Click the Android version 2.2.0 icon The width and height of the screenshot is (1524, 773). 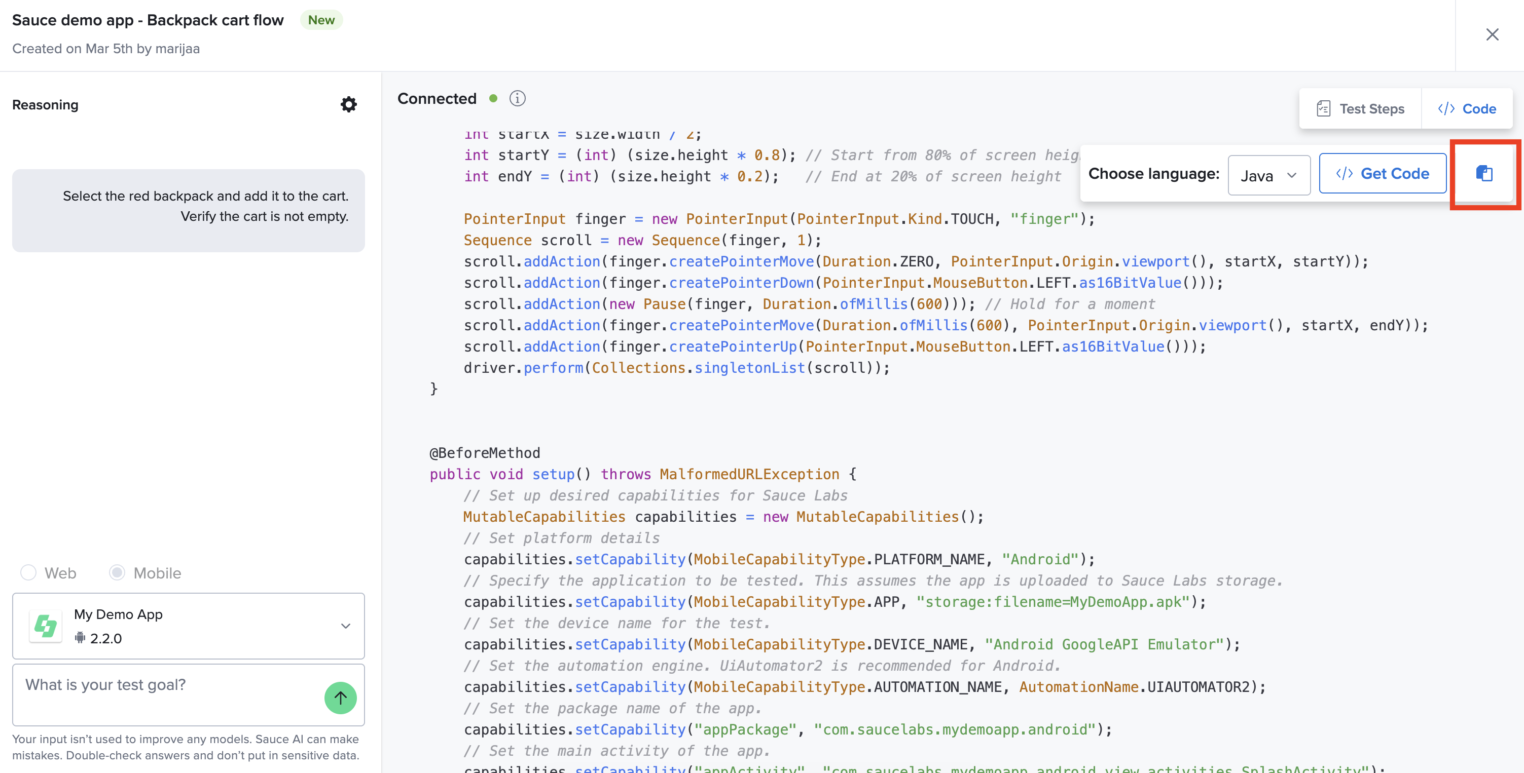click(x=80, y=638)
